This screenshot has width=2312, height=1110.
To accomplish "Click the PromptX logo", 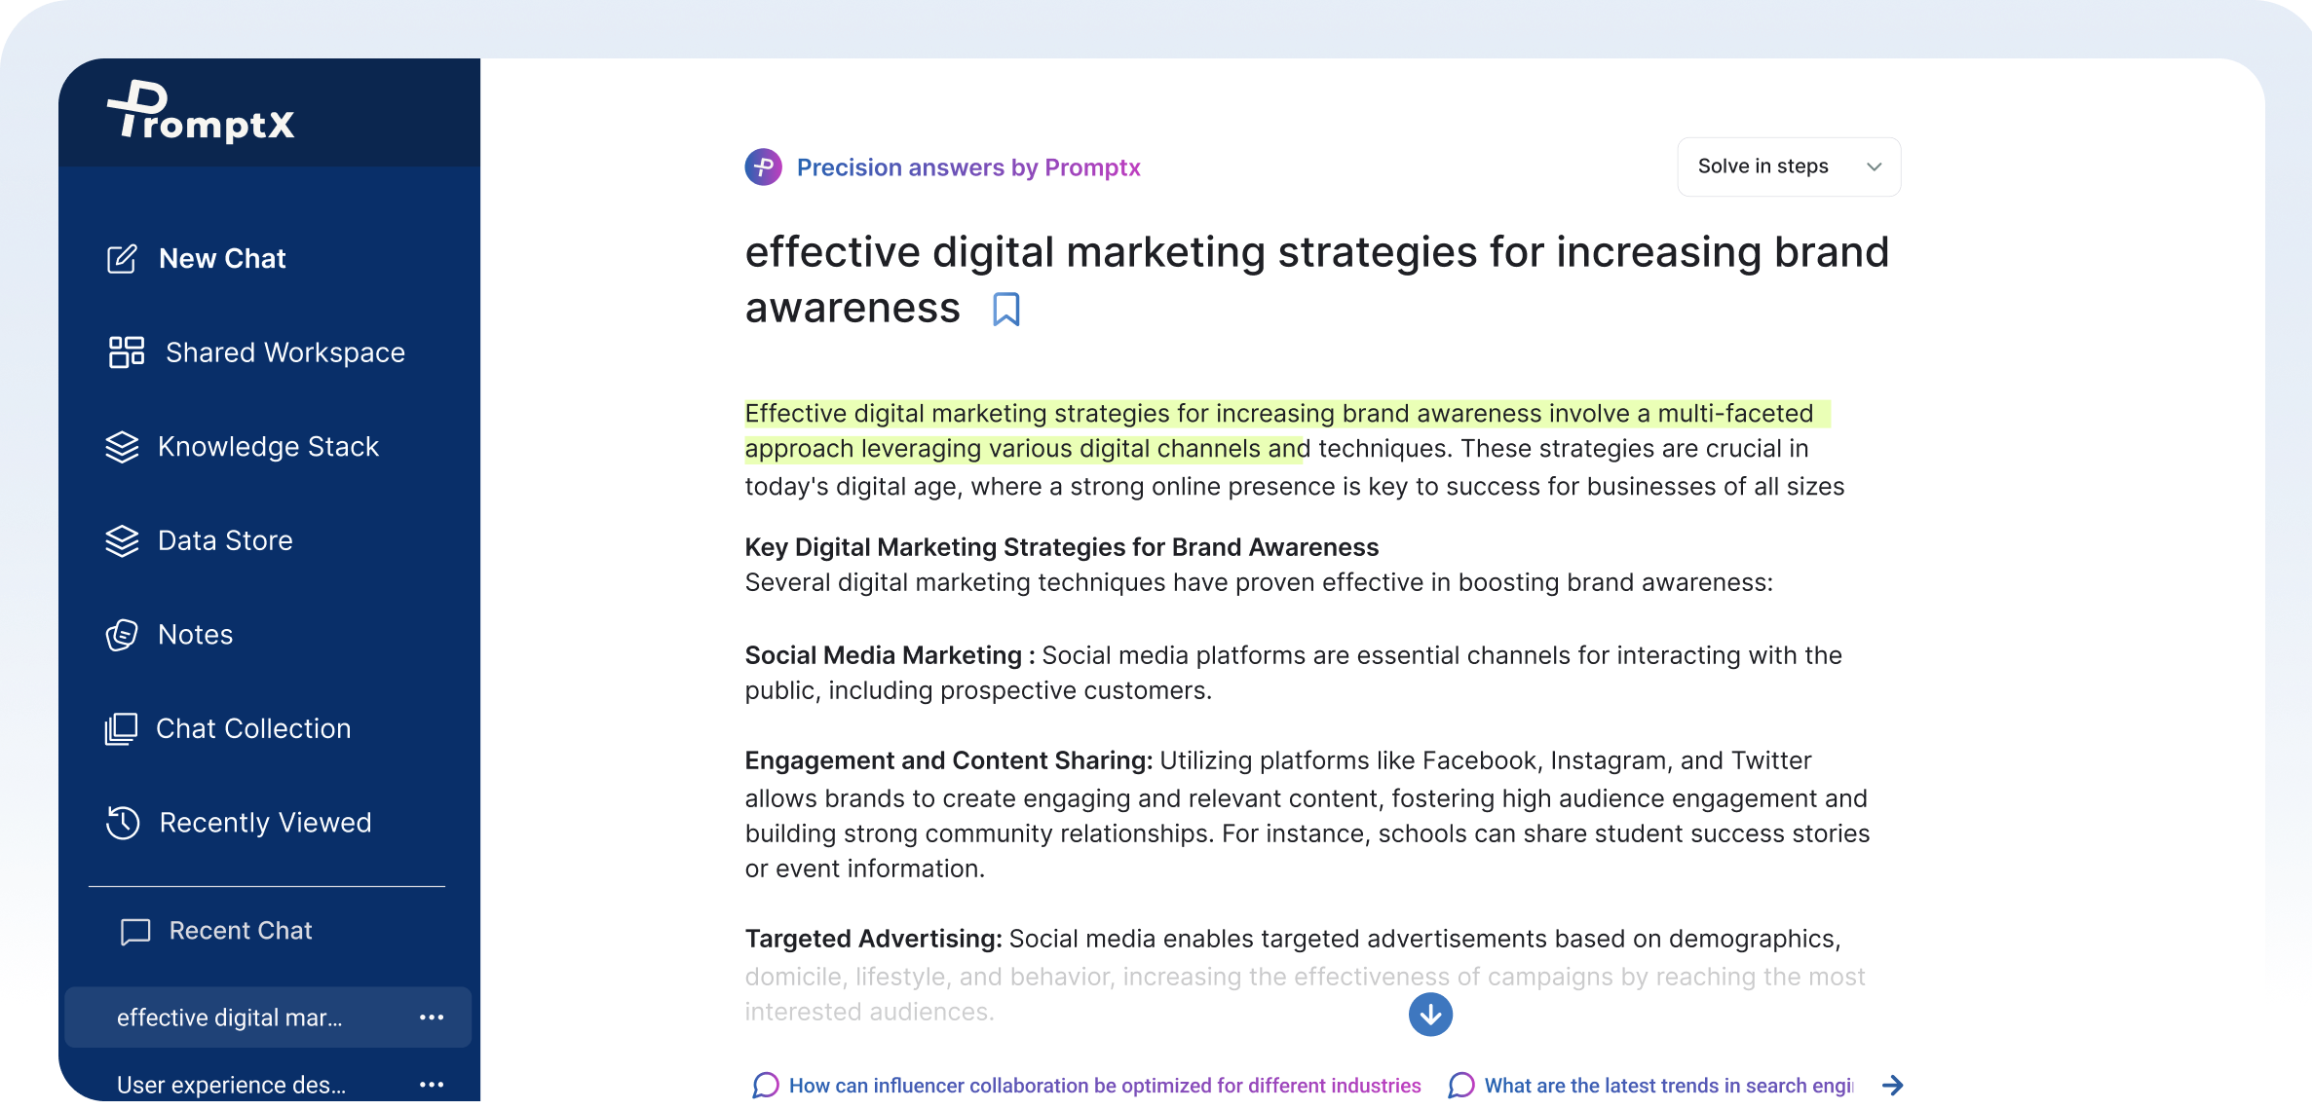I will (200, 112).
